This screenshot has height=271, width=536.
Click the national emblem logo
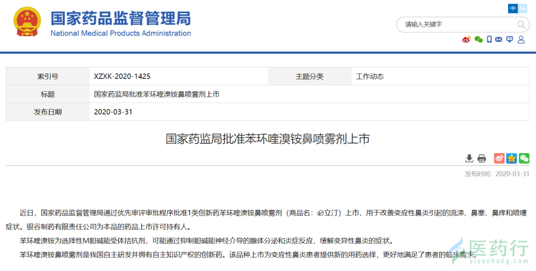point(27,22)
